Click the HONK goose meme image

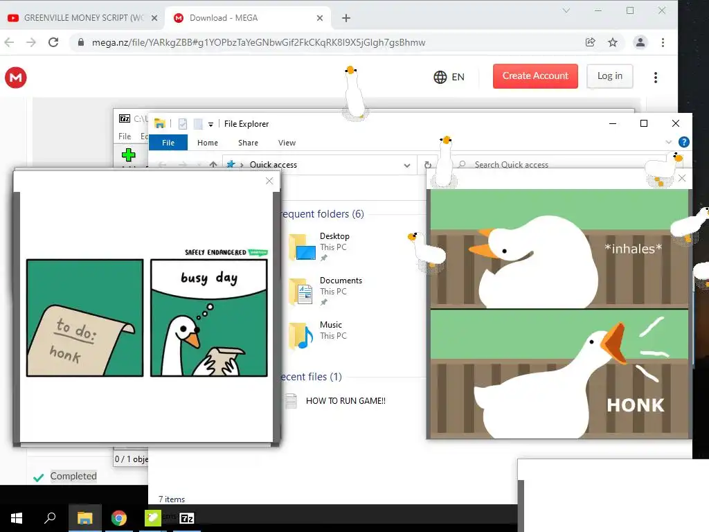(559, 314)
